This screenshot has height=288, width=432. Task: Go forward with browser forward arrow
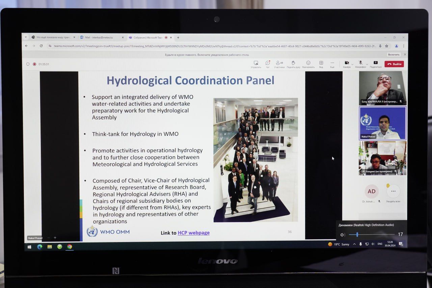pos(34,46)
